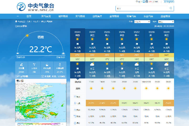This screenshot has height=126, width=189.
Task: Click the sunset icon on the sun arc
Action: pyautogui.click(x=63, y=53)
